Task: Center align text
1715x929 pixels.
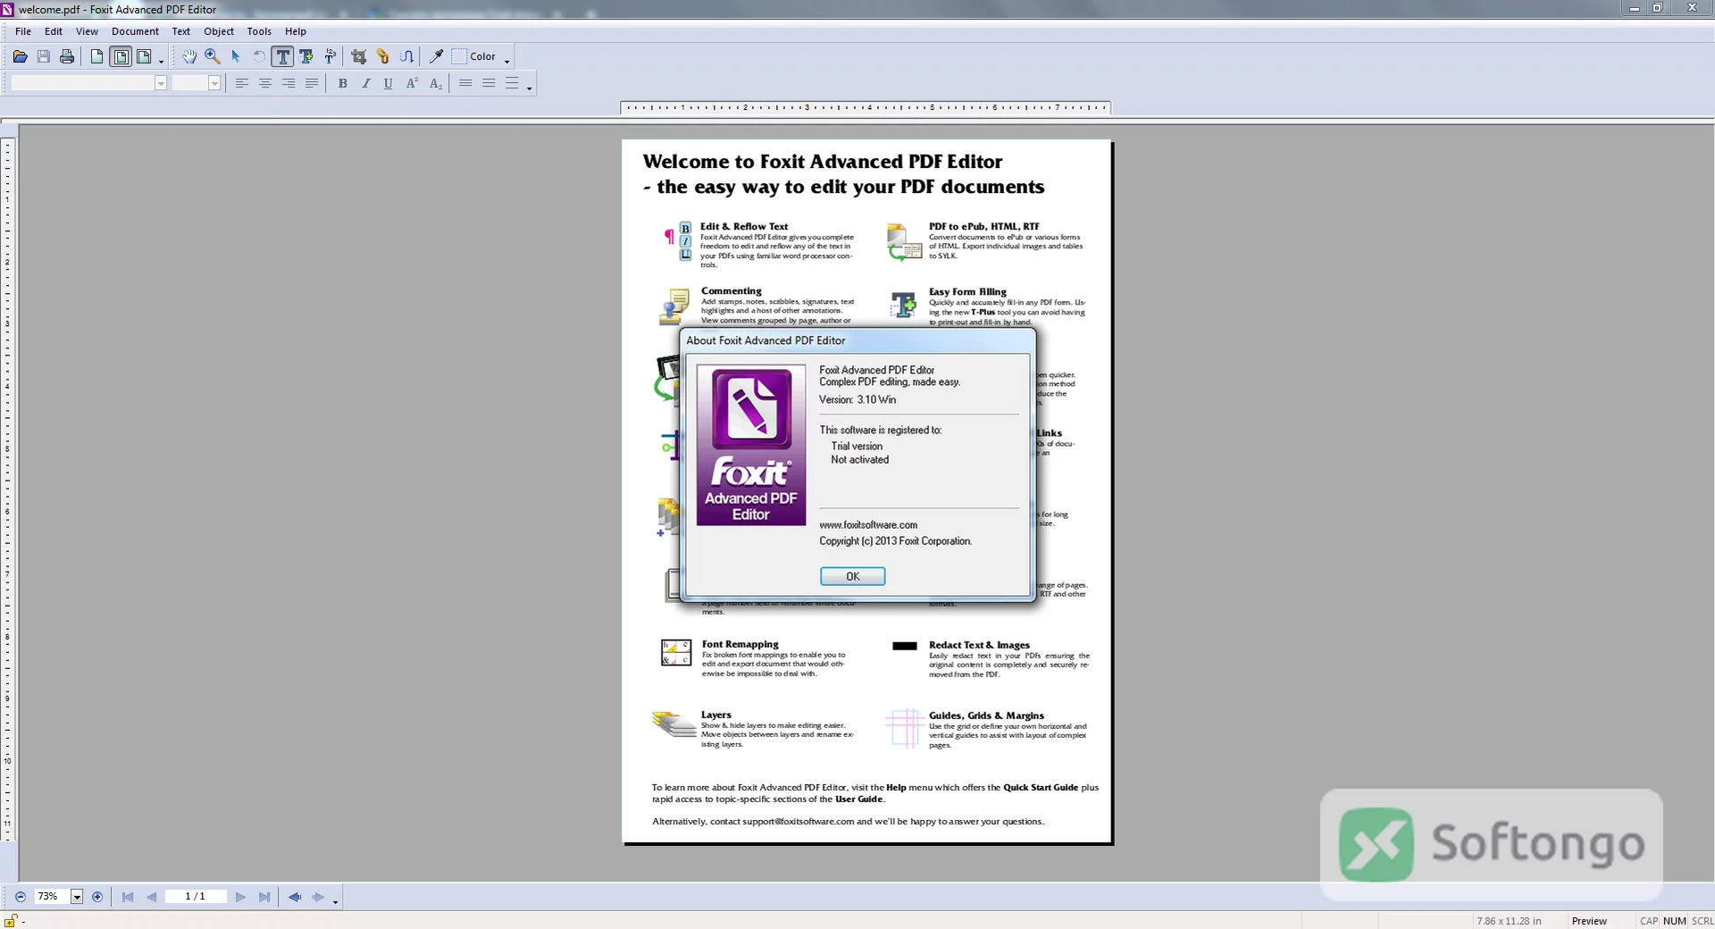Action: pyautogui.click(x=265, y=83)
